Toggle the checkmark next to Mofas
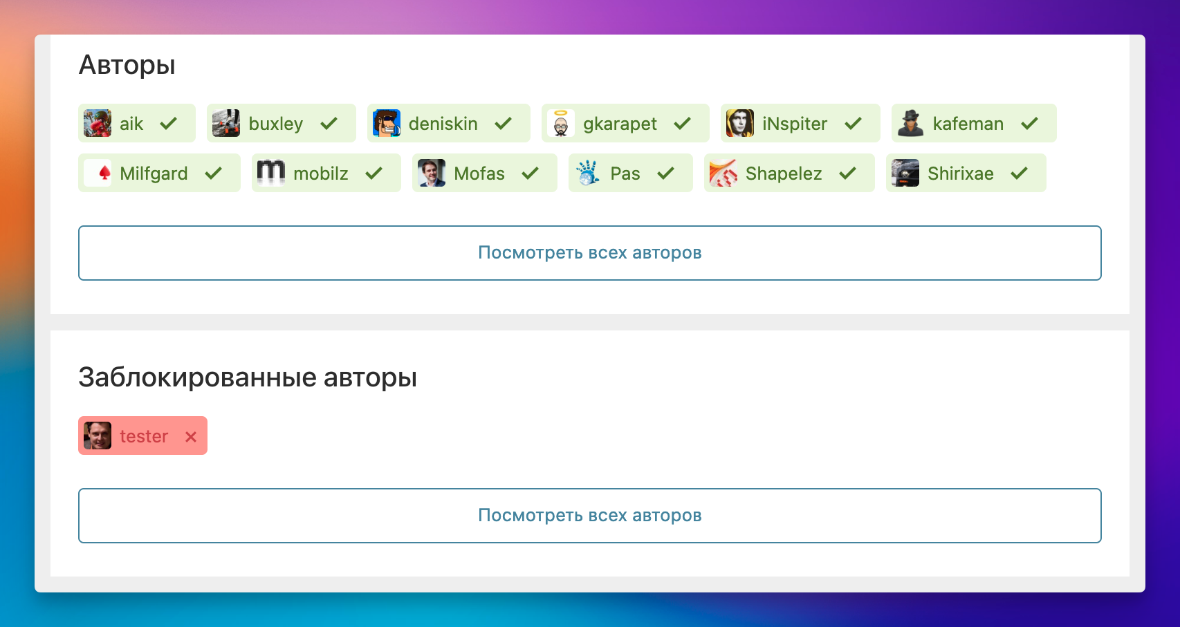Image resolution: width=1180 pixels, height=627 pixels. (x=530, y=173)
